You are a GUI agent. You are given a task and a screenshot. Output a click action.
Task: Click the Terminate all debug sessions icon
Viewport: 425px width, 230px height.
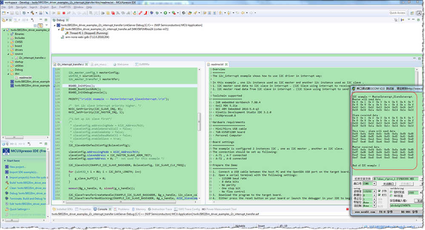(113, 13)
